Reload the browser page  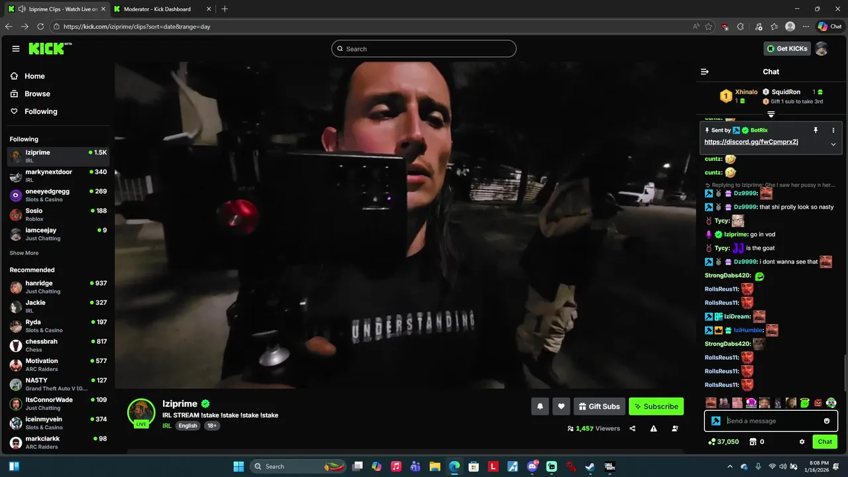[40, 26]
